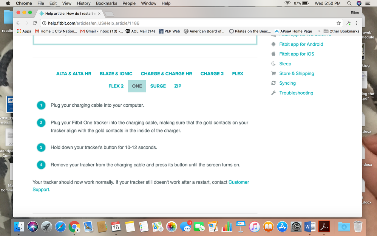Expand the hidden bookmarks overflow chevron
Image resolution: width=377 pixels, height=236 pixels.
320,31
